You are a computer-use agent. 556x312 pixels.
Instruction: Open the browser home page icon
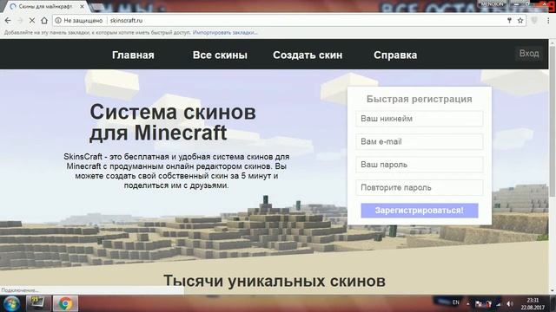[44, 21]
